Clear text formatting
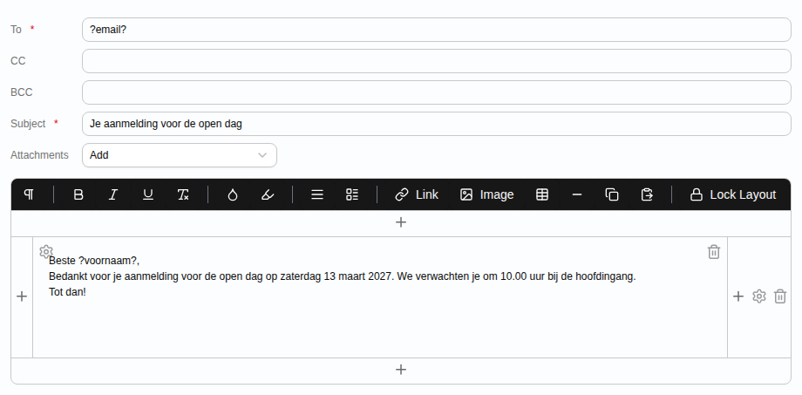Image resolution: width=802 pixels, height=395 pixels. (183, 194)
